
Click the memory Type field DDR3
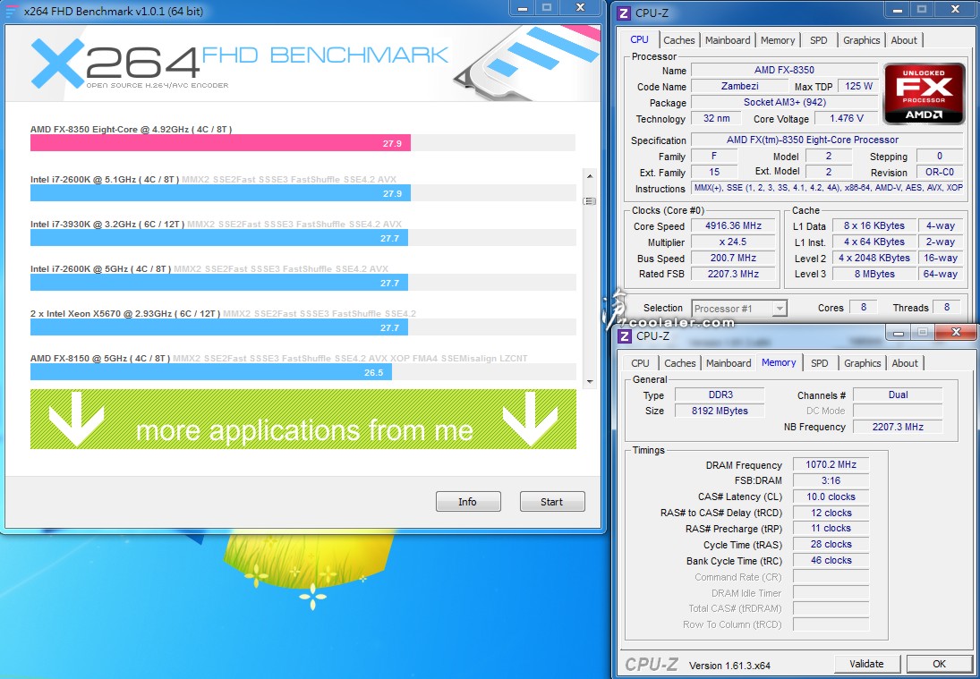click(x=720, y=395)
